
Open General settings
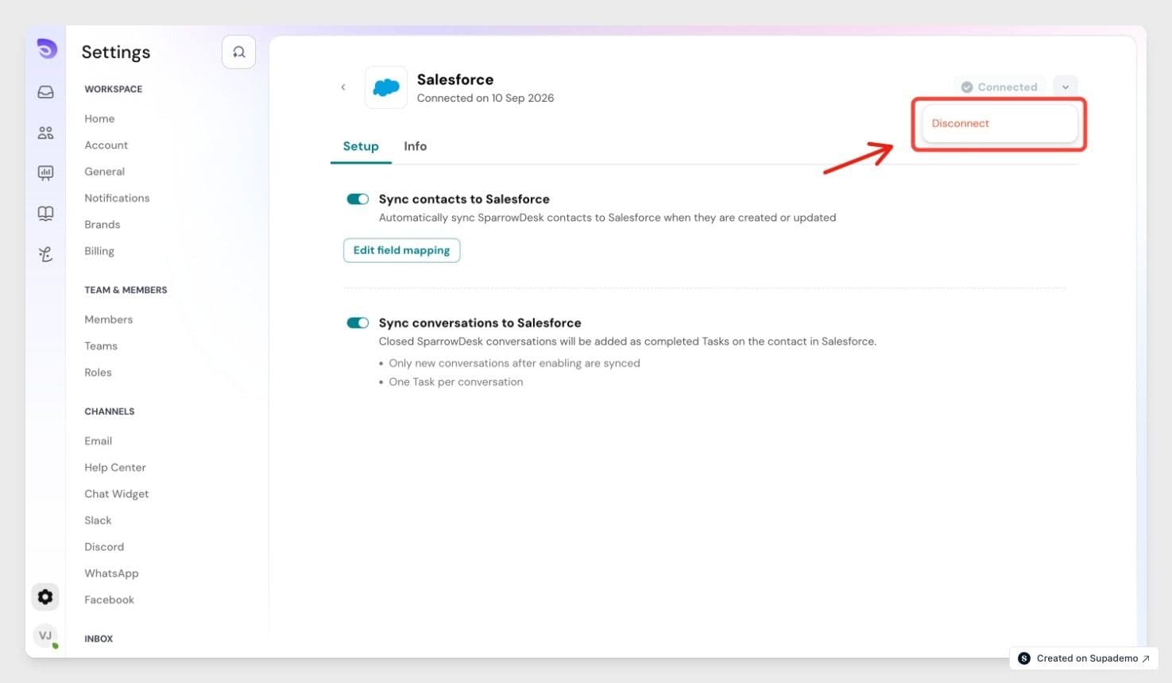tap(104, 172)
